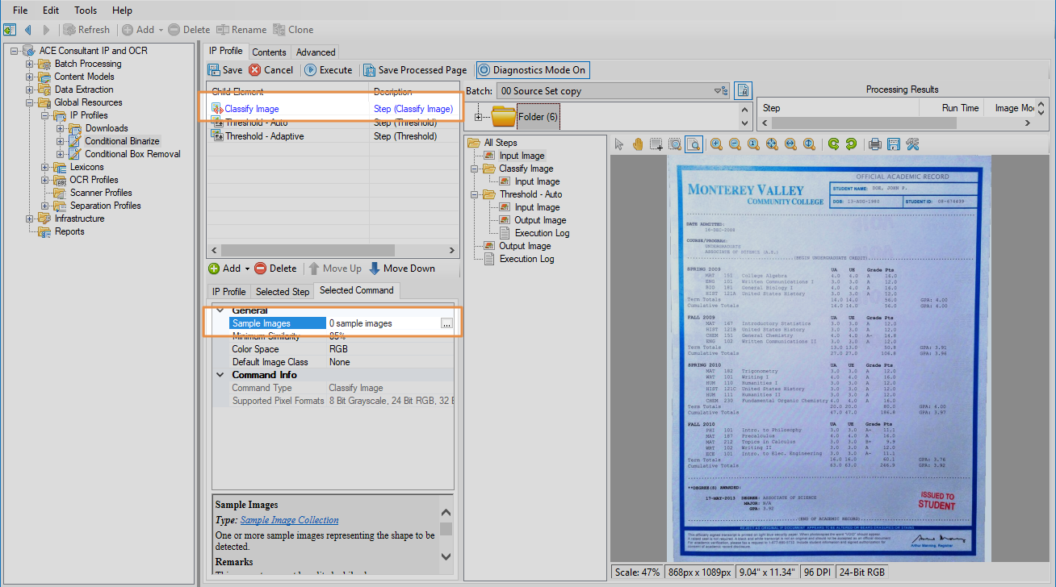This screenshot has width=1056, height=587.
Task: Fit image to viewer width
Action: pos(790,144)
